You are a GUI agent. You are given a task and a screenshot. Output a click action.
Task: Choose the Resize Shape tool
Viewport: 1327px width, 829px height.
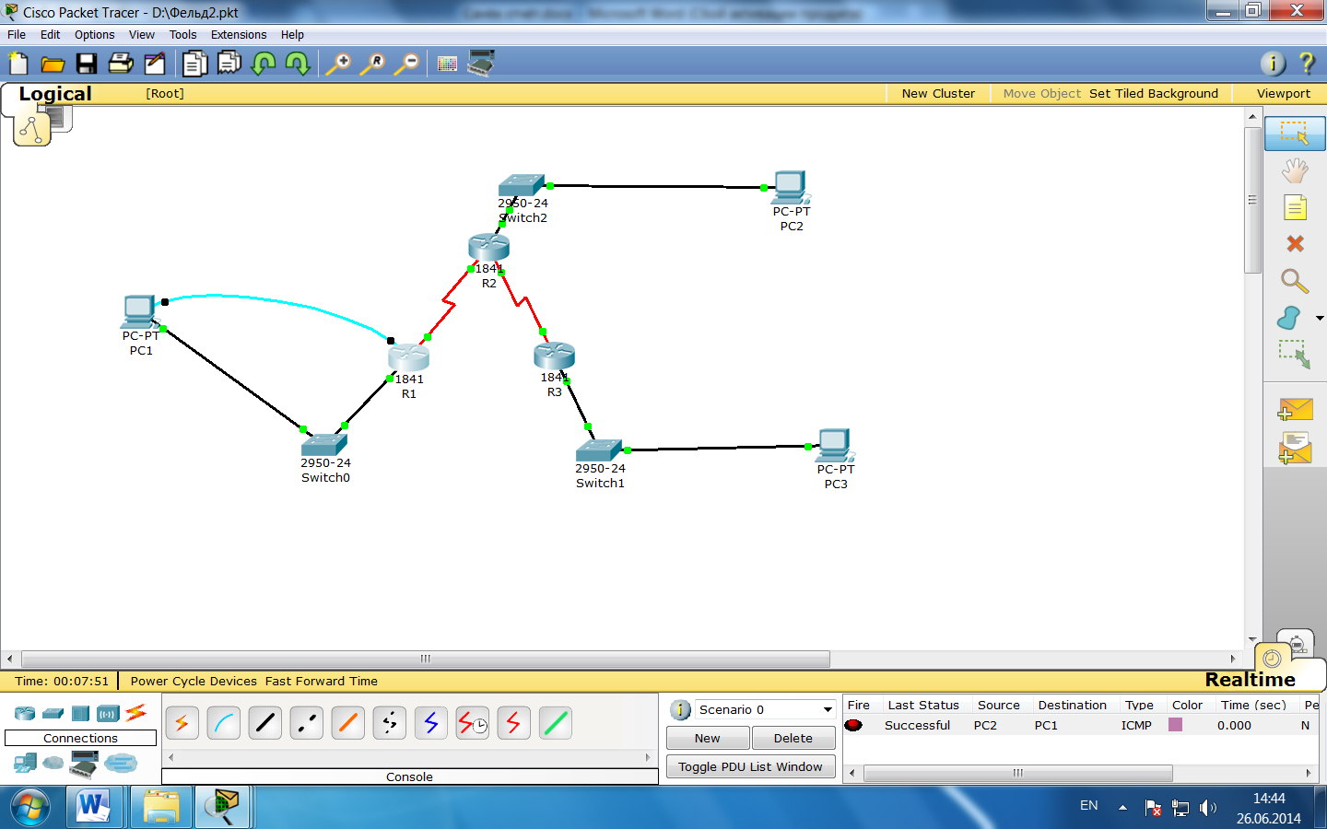(x=1295, y=355)
